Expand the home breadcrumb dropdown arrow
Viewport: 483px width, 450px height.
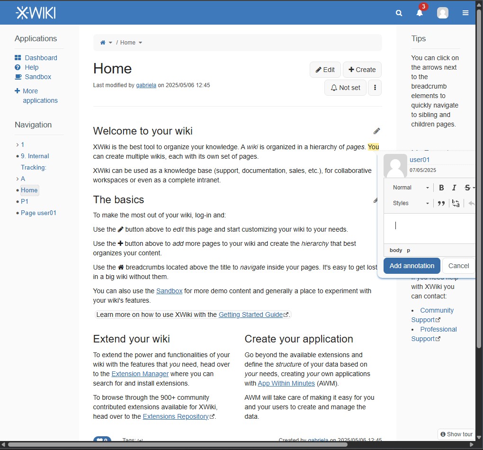111,43
